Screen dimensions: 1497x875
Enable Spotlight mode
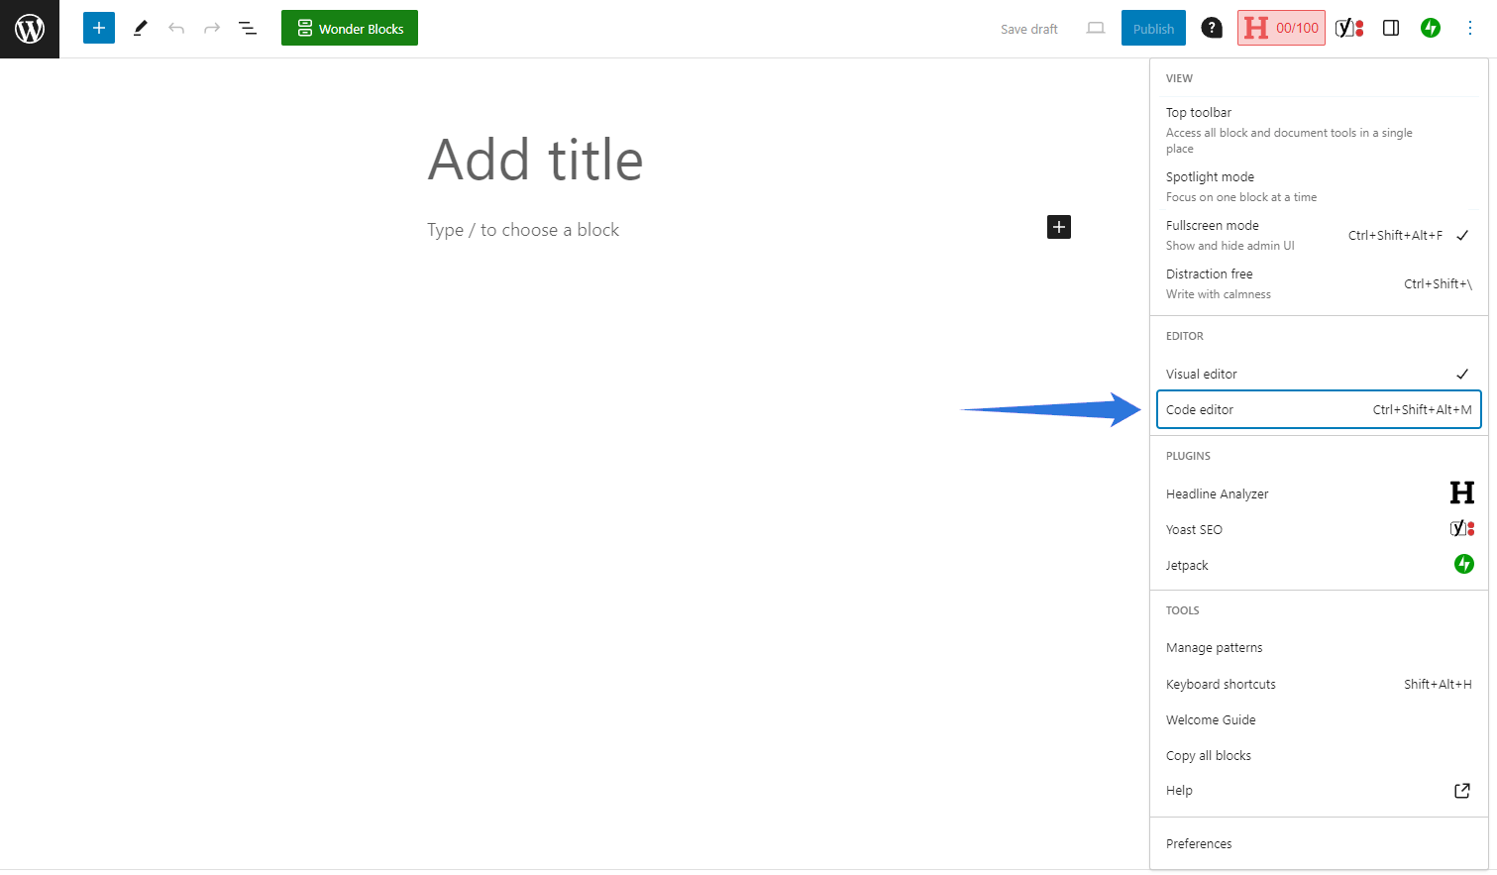[x=1319, y=186]
